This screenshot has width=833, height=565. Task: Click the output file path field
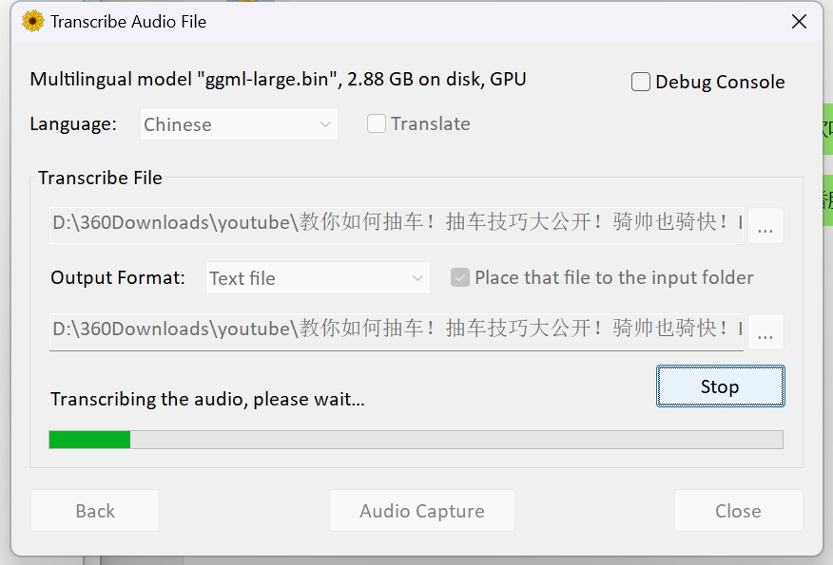click(x=397, y=332)
